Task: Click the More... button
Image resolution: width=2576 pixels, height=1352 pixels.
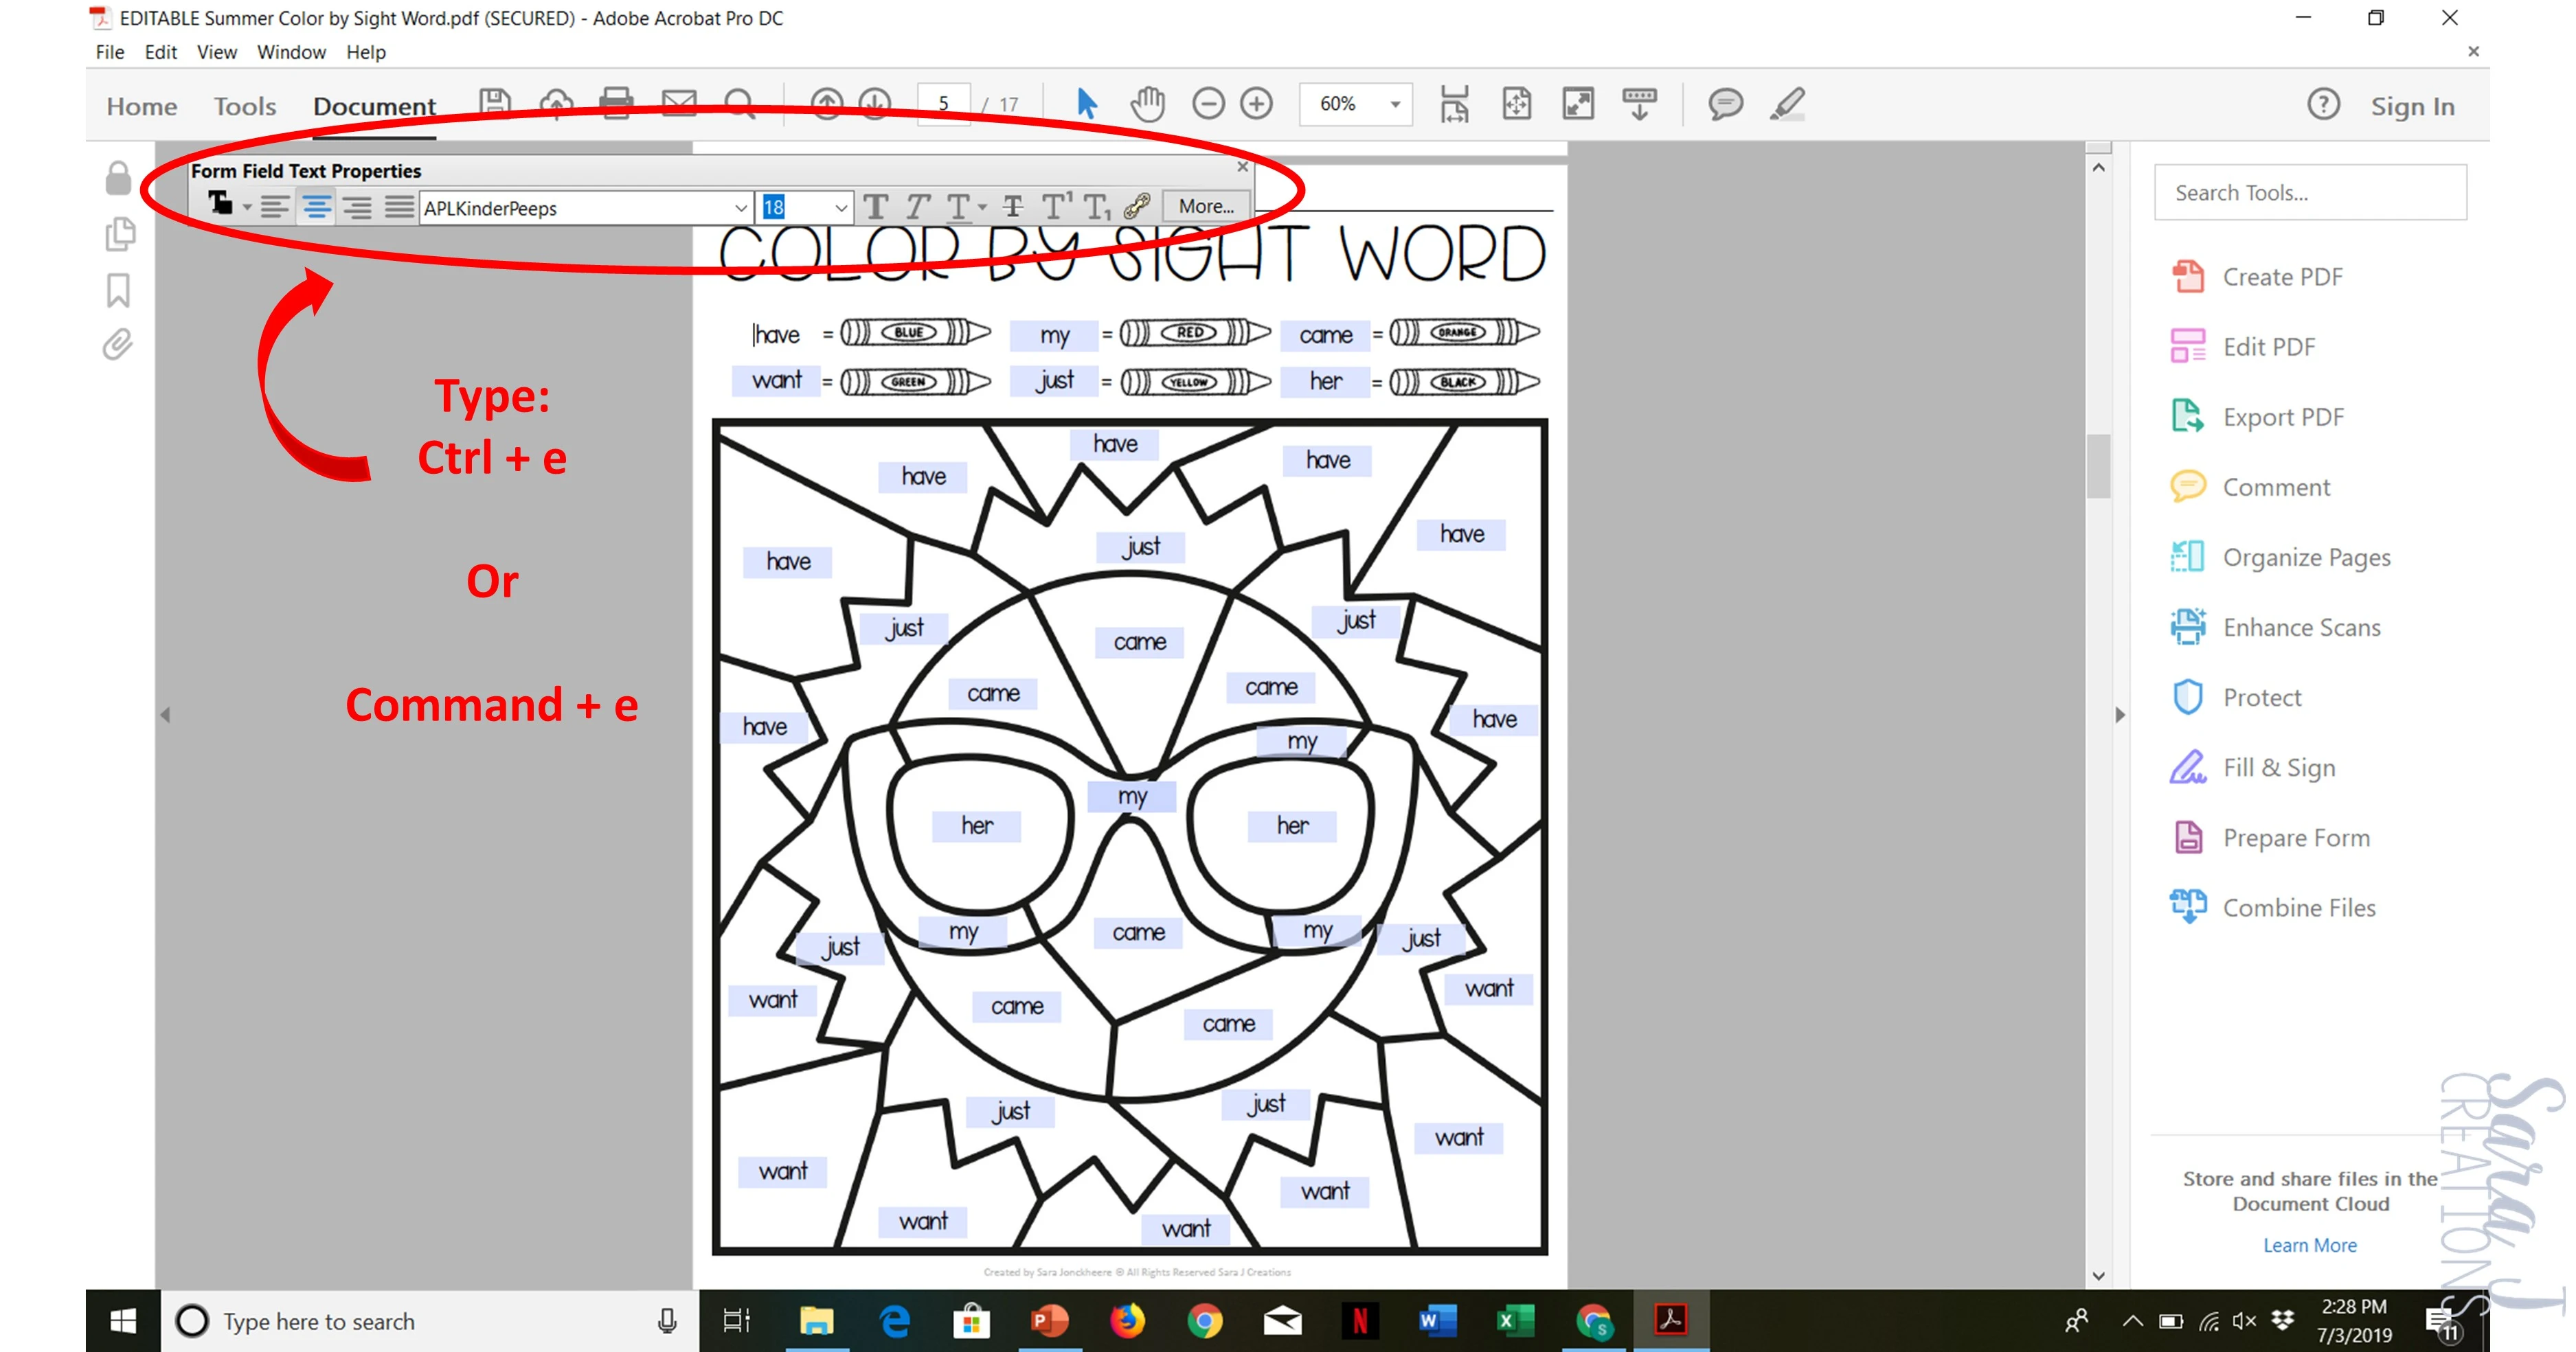Action: [1205, 207]
